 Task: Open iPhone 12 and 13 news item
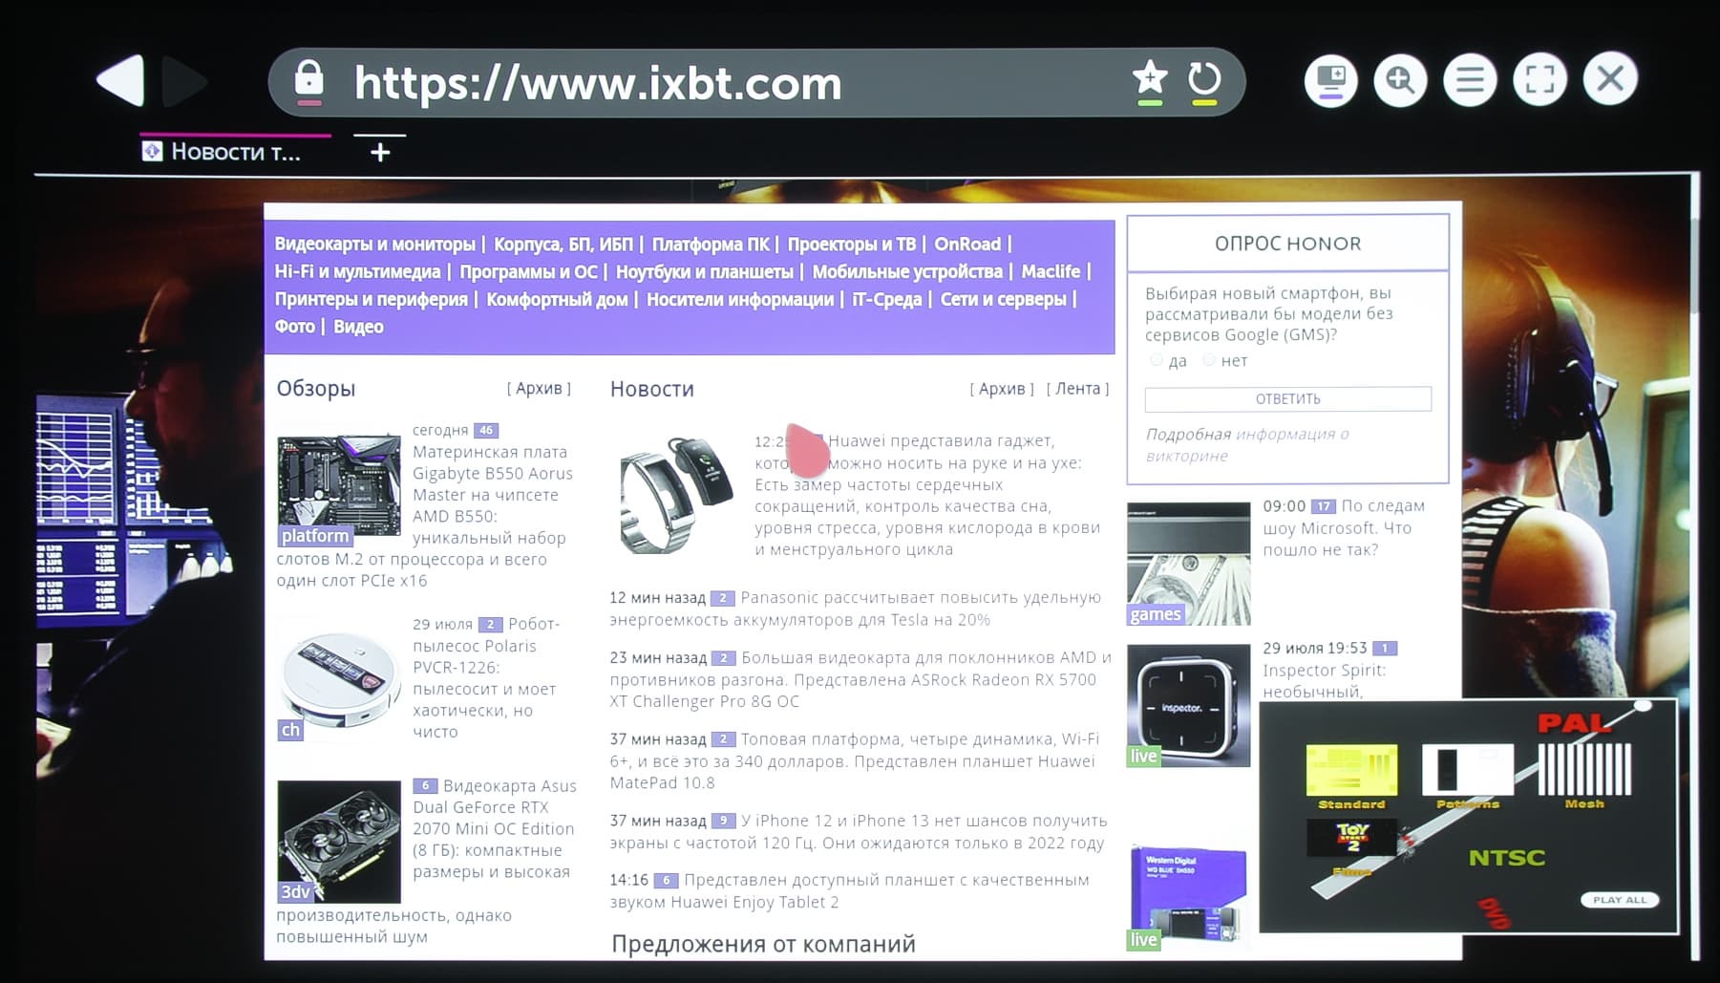tap(859, 832)
